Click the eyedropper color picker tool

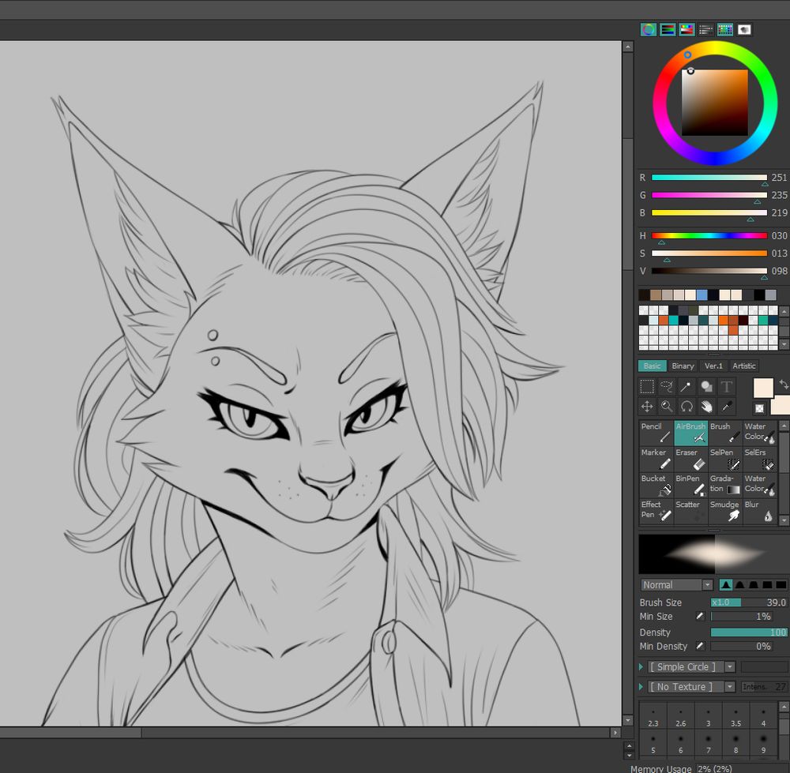[727, 407]
